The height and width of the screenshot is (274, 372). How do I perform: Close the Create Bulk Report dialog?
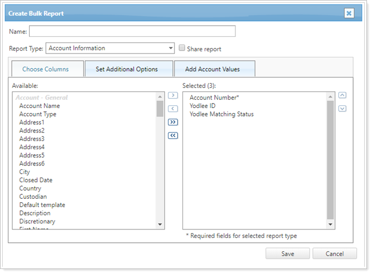tap(349, 13)
